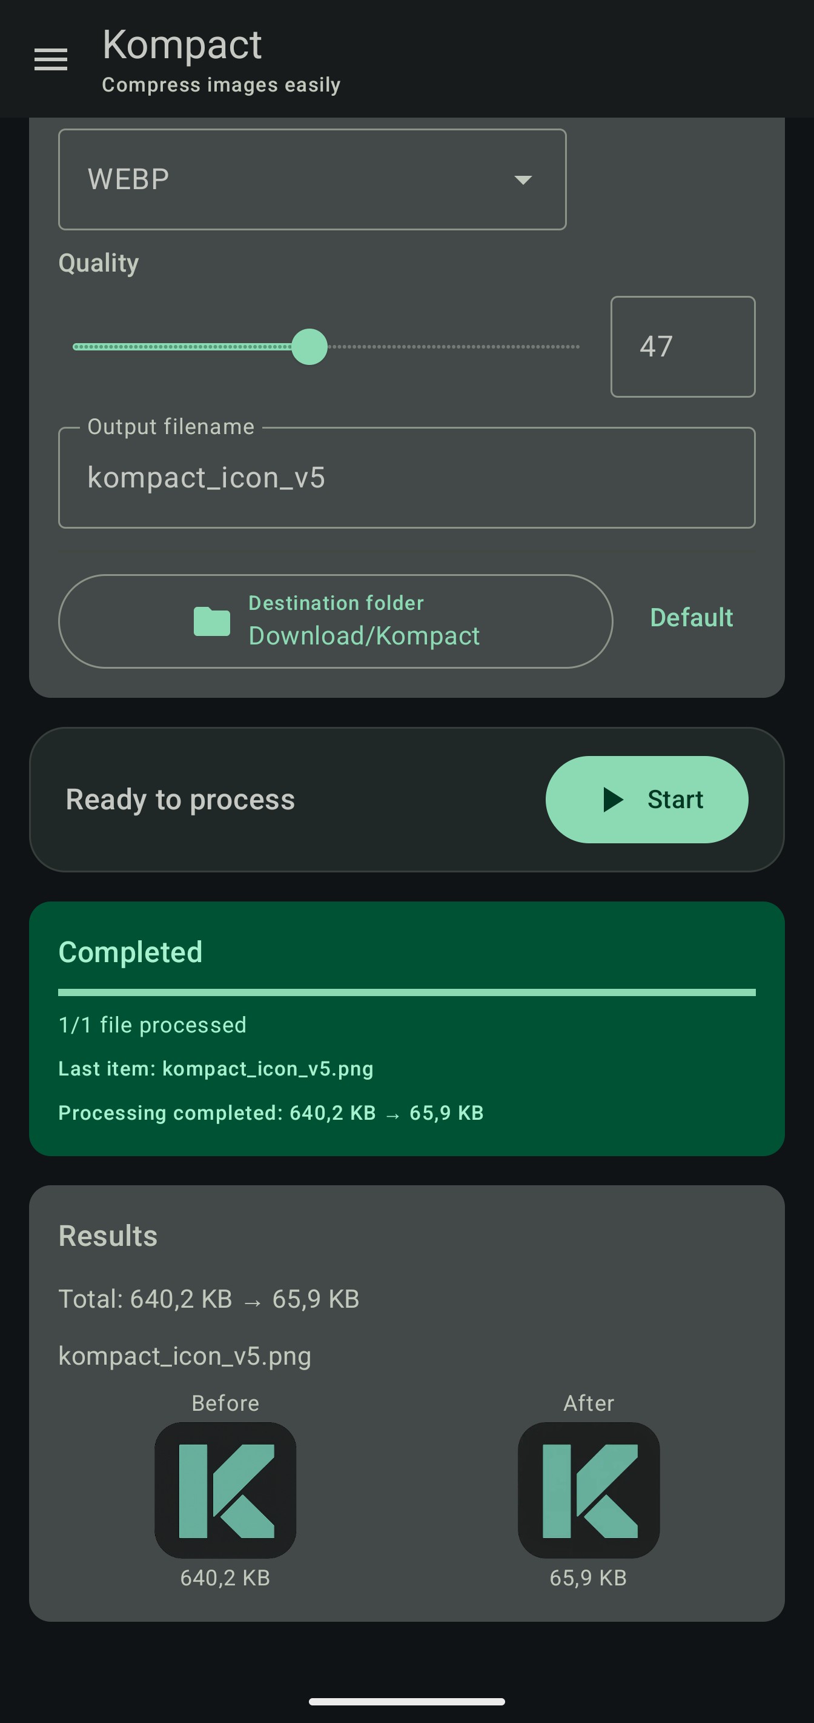Select the filename kompact_icon_v5.png in Results
The width and height of the screenshot is (814, 1723).
(186, 1355)
